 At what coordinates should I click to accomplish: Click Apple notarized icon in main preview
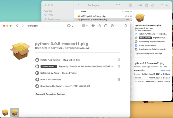(x=37, y=73)
